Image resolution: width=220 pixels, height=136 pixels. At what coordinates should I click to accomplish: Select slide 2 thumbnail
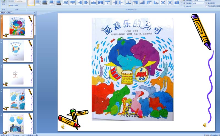pyautogui.click(x=18, y=51)
